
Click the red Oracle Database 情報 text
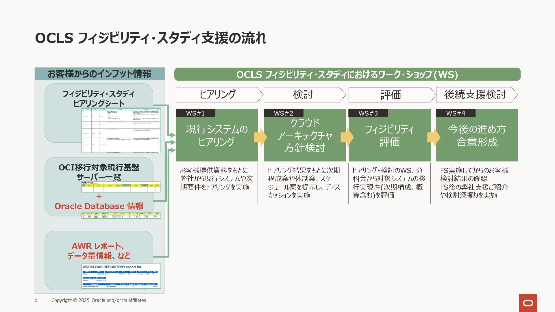pos(99,206)
